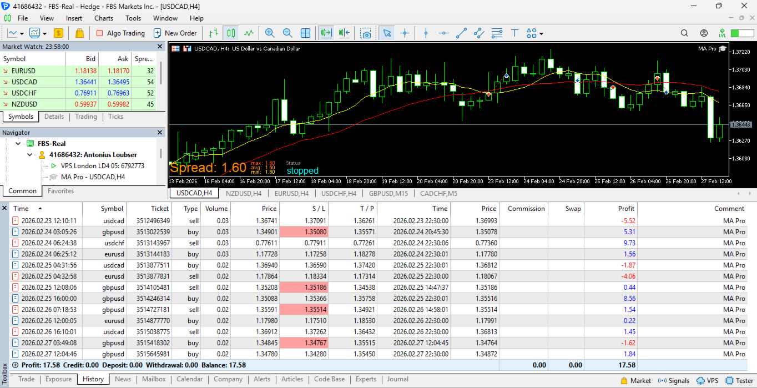Open the account profile icon
Viewport: 757px width, 388px height.
[x=704, y=33]
